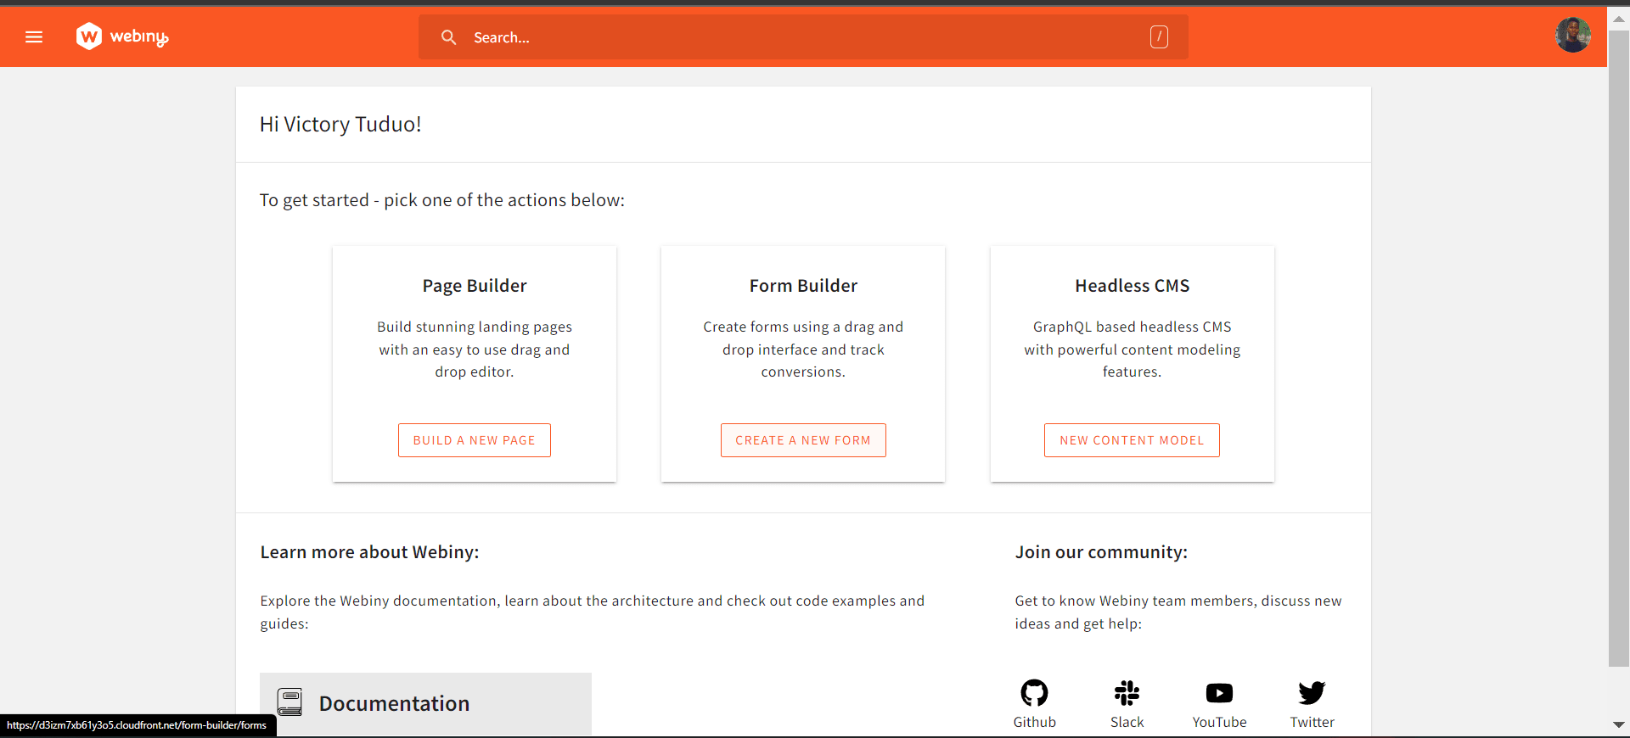The image size is (1630, 738).
Task: Select the Headless CMS card heading
Action: point(1132,286)
